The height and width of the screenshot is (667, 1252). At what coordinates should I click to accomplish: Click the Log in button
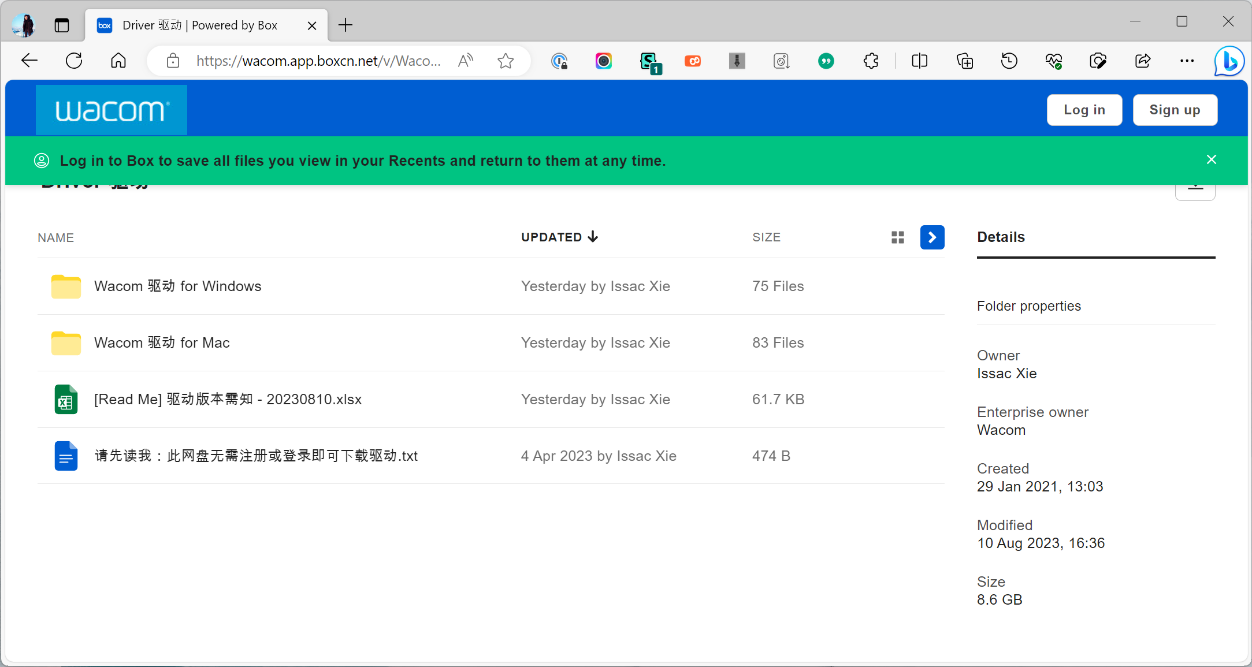1084,110
